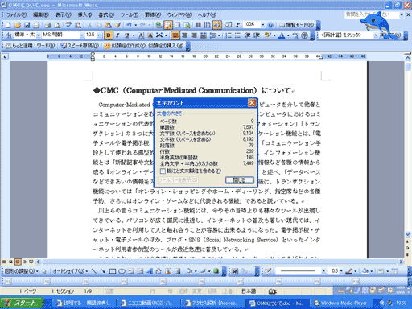Click the Open folder icon
The width and height of the screenshot is (412, 309).
[18, 25]
